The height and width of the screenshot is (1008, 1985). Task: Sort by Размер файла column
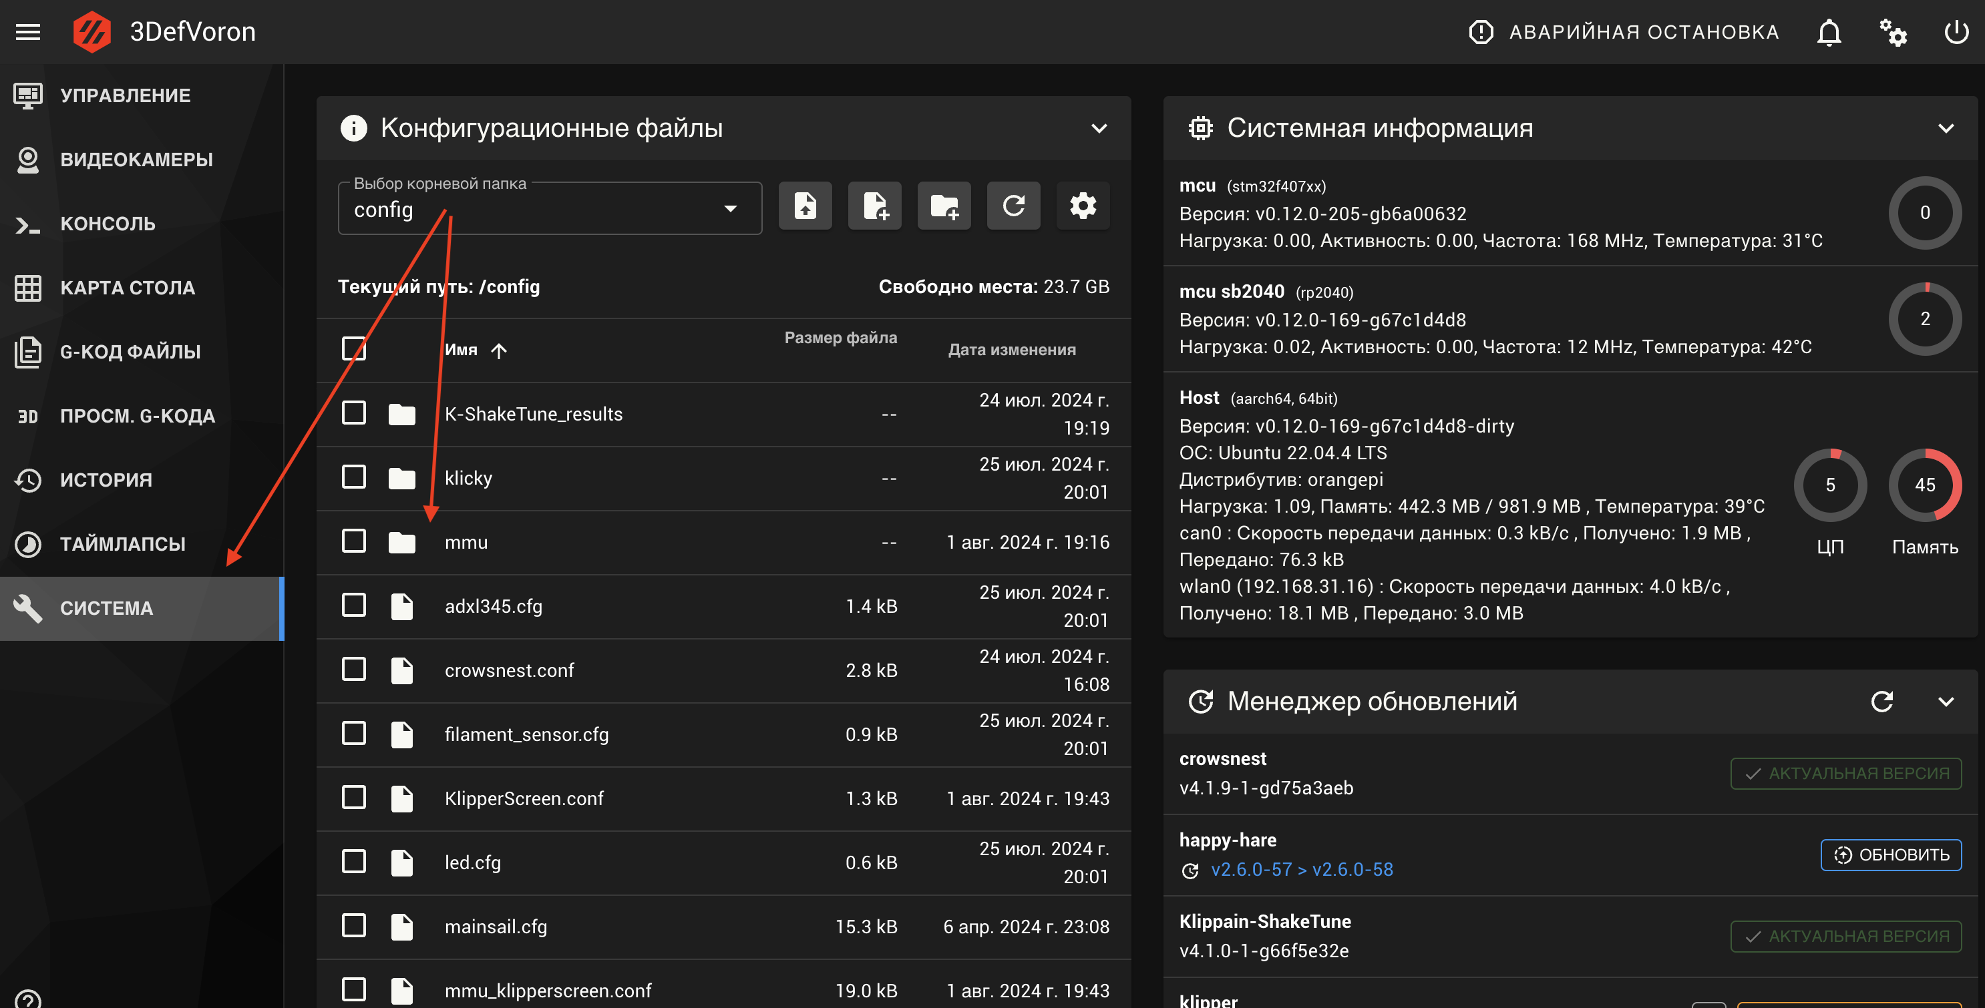(x=840, y=337)
